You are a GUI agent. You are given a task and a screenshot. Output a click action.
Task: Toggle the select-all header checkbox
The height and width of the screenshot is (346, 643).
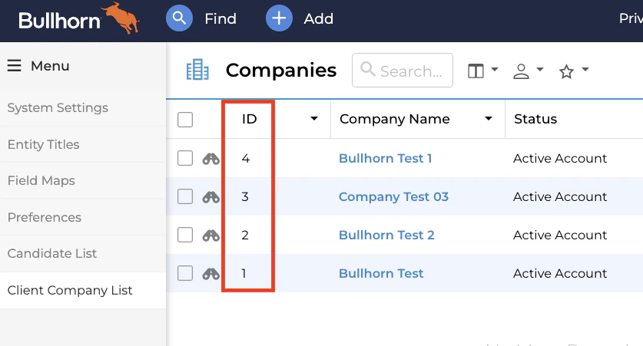(185, 120)
